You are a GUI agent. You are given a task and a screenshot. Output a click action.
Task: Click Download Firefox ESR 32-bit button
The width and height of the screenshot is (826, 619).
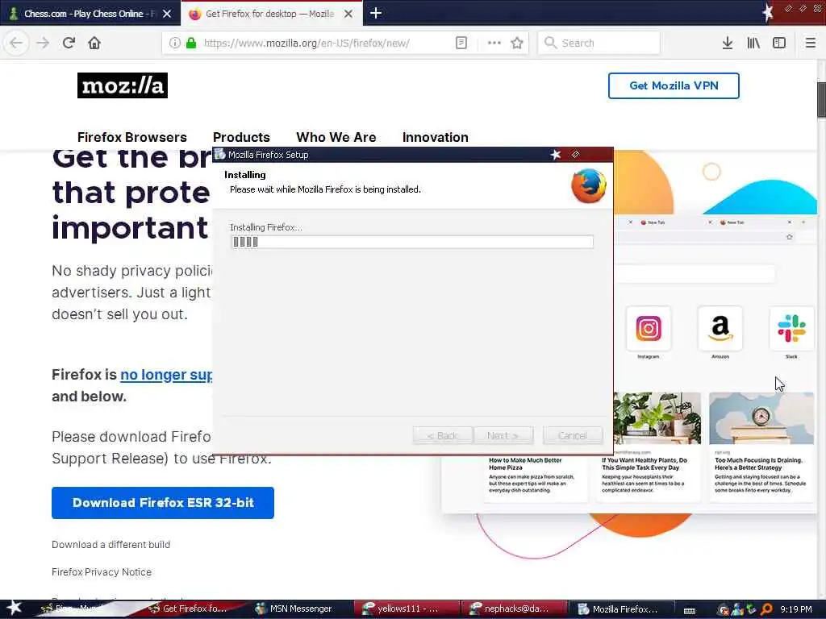pyautogui.click(x=163, y=503)
